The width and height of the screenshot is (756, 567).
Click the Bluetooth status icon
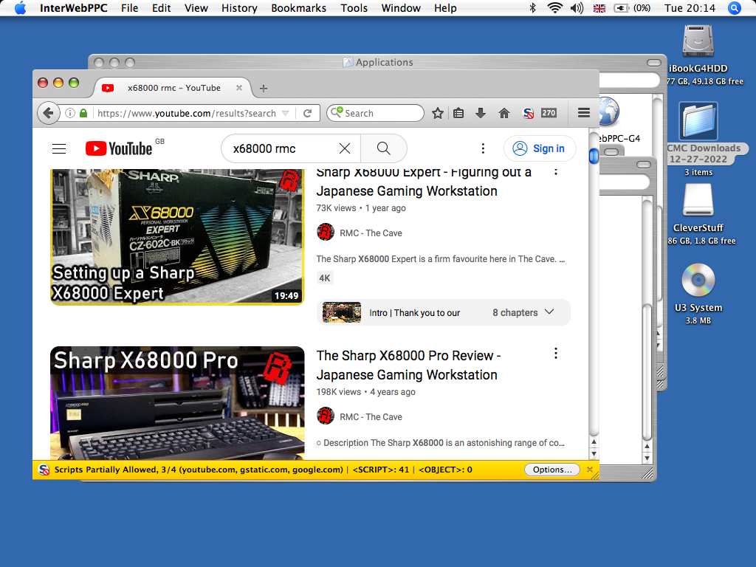[x=533, y=7]
